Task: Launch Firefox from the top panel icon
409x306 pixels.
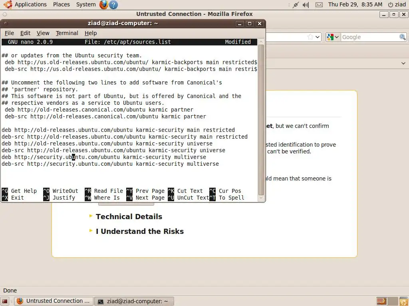Action: coord(103,4)
